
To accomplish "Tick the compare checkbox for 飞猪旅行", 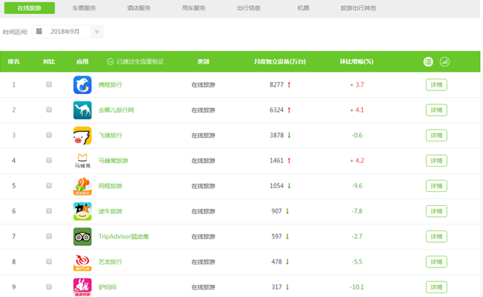I will click(x=49, y=135).
